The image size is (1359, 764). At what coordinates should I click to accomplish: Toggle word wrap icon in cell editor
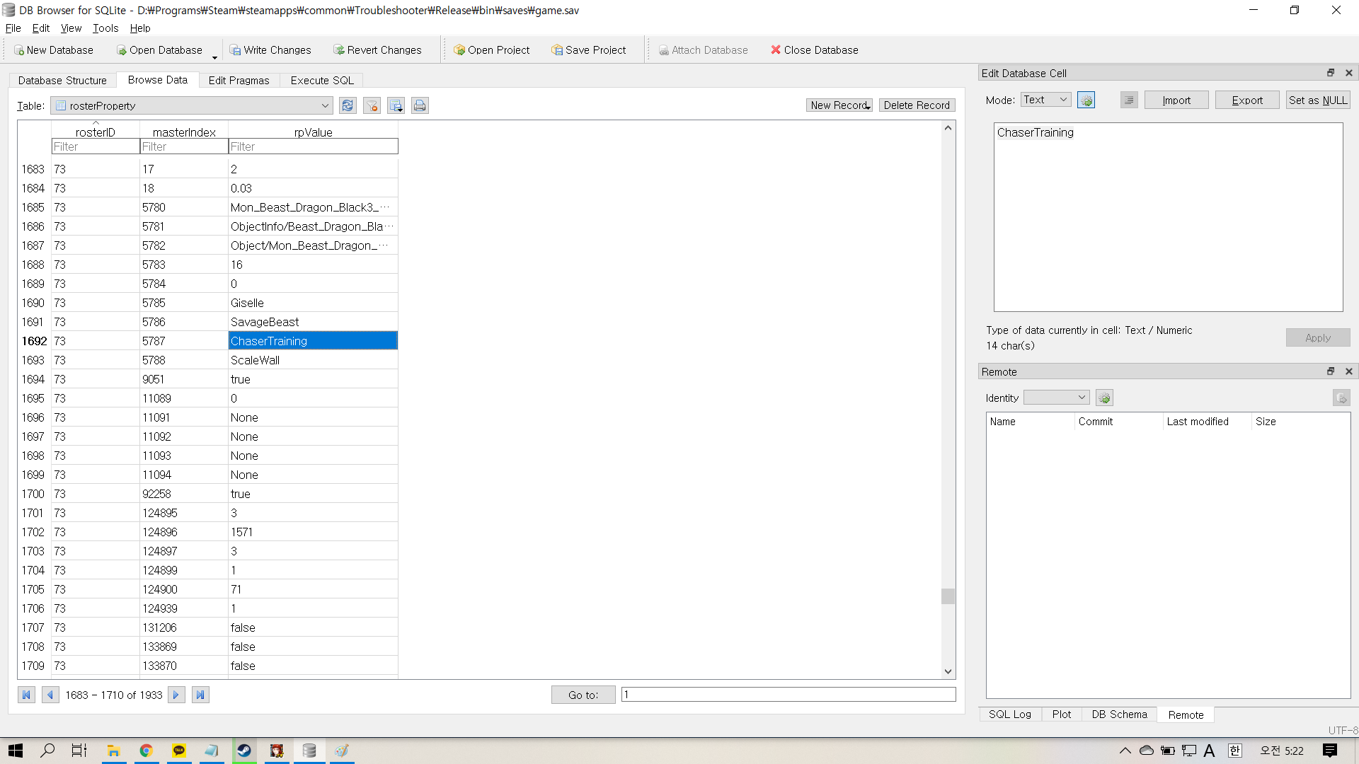(1129, 100)
